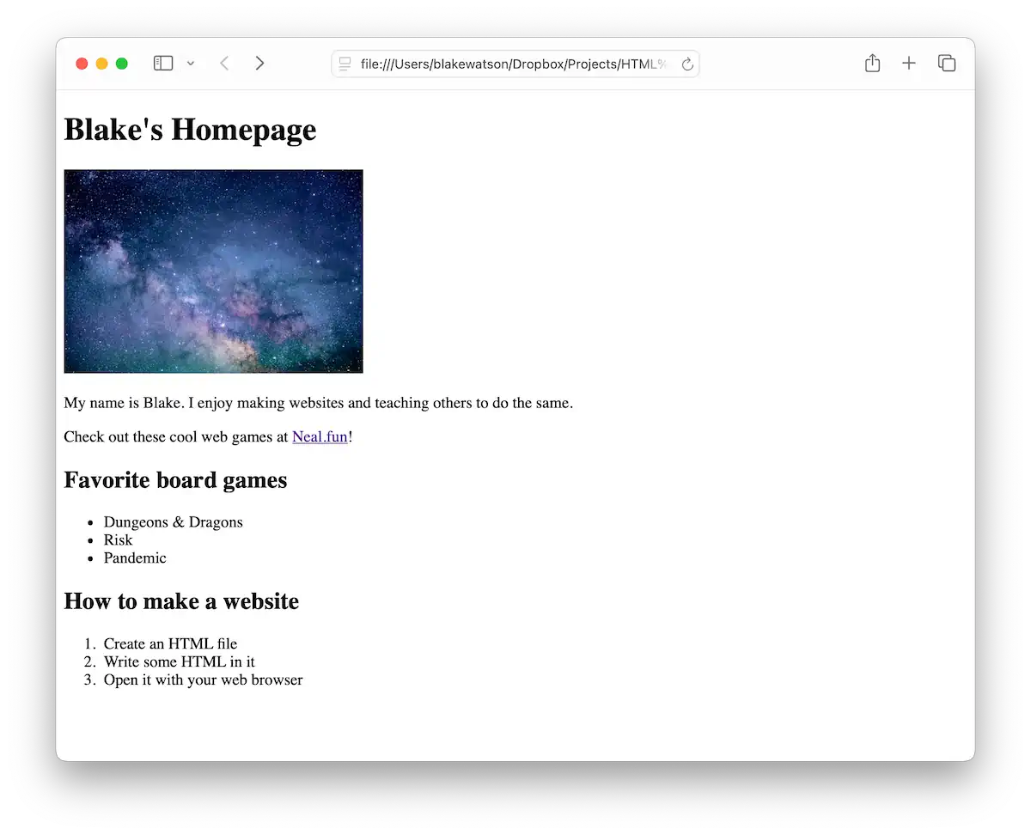Screen dimensions: 1031x835
Task: Open the sidebar options chevron
Action: coord(191,63)
